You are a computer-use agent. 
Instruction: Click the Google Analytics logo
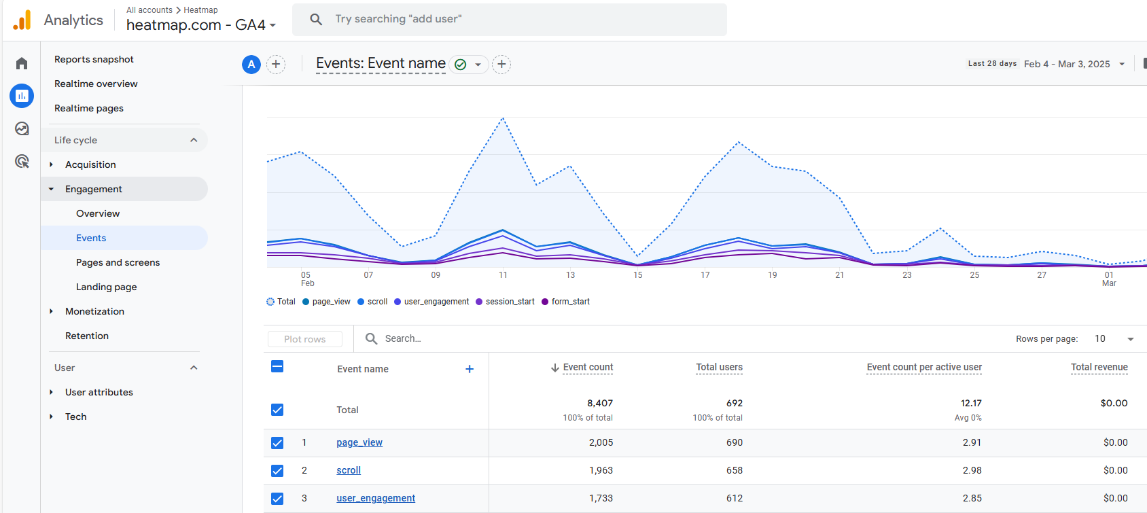[22, 20]
